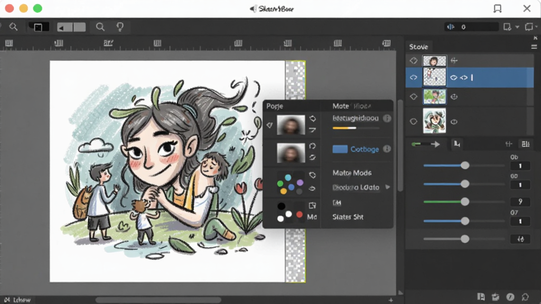Select the Stove panel tab
This screenshot has height=304, width=541.
click(418, 47)
